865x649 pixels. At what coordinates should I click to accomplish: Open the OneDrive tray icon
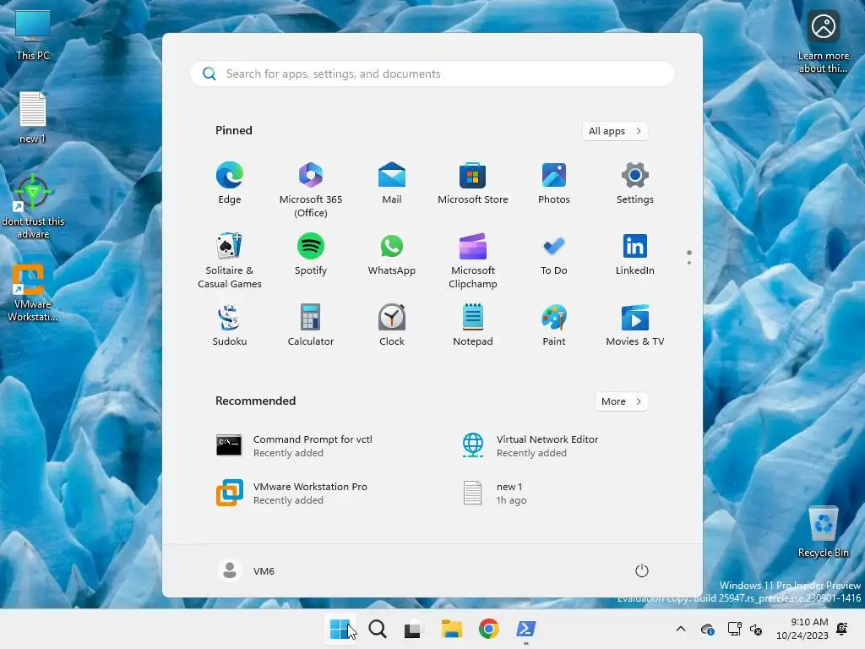708,629
